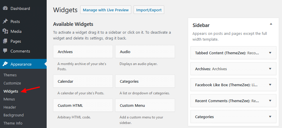This screenshot has width=282, height=128.
Task: Expand the Recent Comments widget
Action: coord(270,101)
